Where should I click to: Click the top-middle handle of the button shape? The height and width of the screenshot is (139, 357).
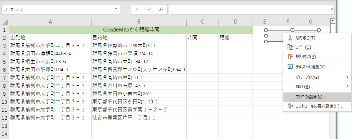pyautogui.click(x=293, y=30)
